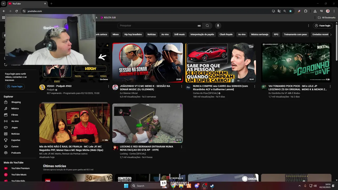Open the GTA RP Locking video thumbnail
The height and width of the screenshot is (190, 338).
[x=148, y=123]
